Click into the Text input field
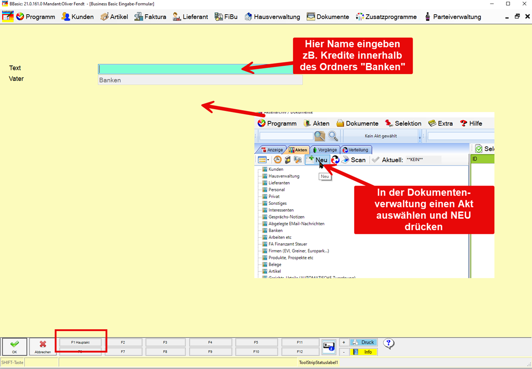Viewport: 532px width, 369px height. (200, 69)
